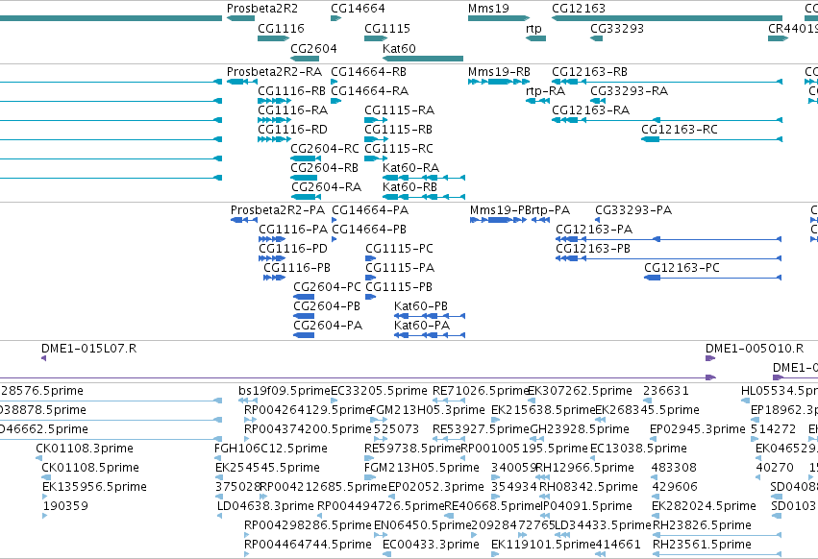This screenshot has height=559, width=818.
Task: Click the CG1115-RC transcript label
Action: tap(399, 149)
